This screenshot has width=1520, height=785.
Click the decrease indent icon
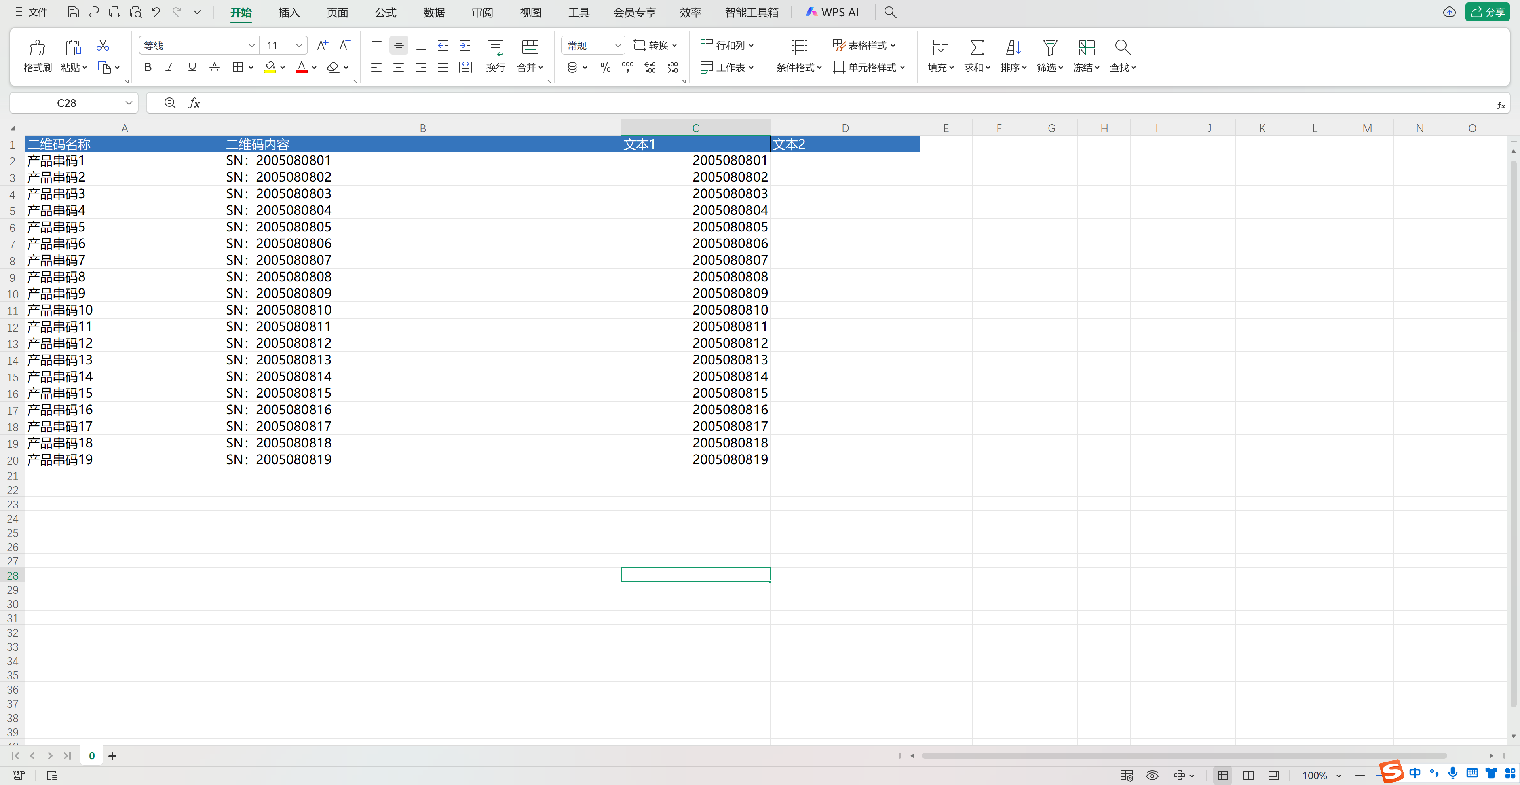pyautogui.click(x=443, y=46)
